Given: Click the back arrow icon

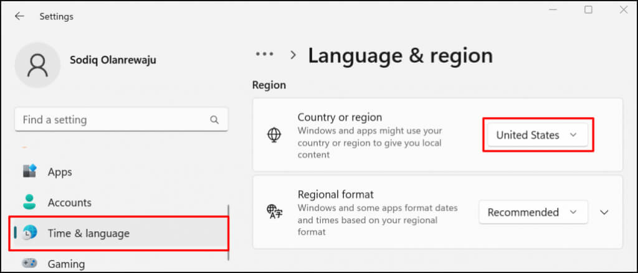Looking at the screenshot, I should point(19,16).
